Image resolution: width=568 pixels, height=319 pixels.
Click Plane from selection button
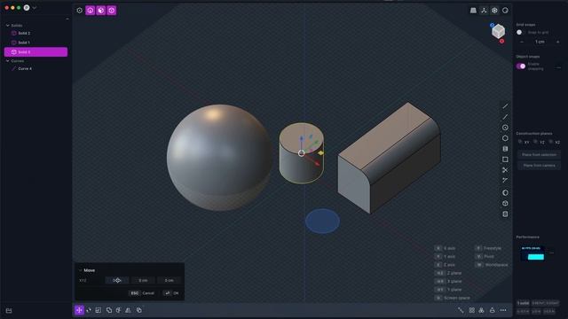[539, 155]
